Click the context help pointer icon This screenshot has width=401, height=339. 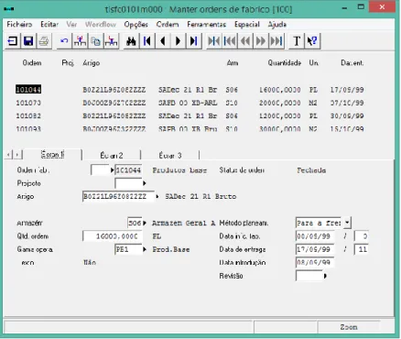pos(312,40)
